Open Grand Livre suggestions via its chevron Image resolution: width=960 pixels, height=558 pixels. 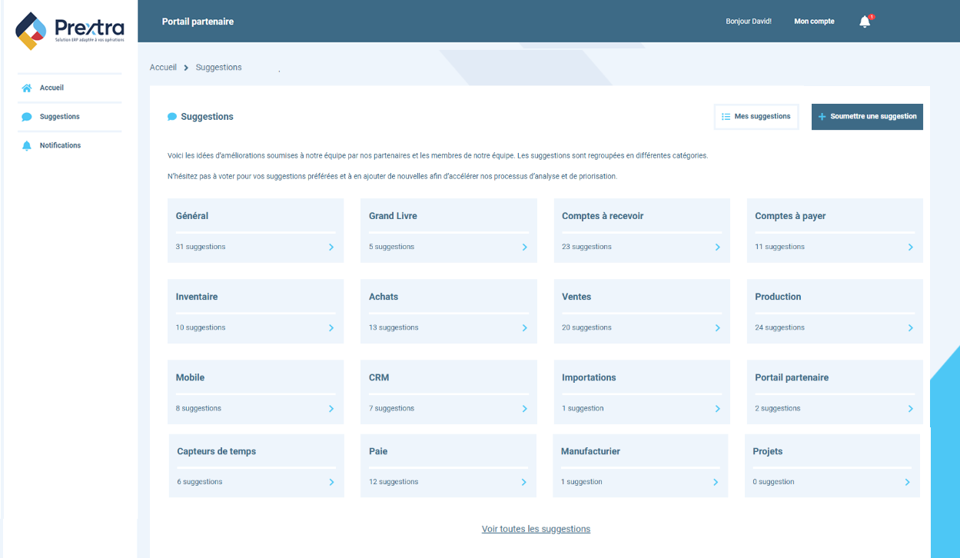point(524,247)
